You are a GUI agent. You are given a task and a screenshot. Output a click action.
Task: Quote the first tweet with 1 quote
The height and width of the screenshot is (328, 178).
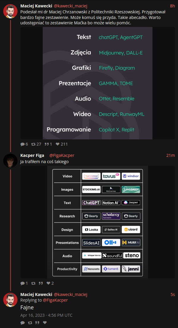(x=48, y=144)
